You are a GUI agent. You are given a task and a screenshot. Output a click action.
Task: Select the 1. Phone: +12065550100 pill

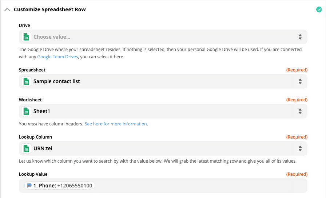tap(60, 186)
